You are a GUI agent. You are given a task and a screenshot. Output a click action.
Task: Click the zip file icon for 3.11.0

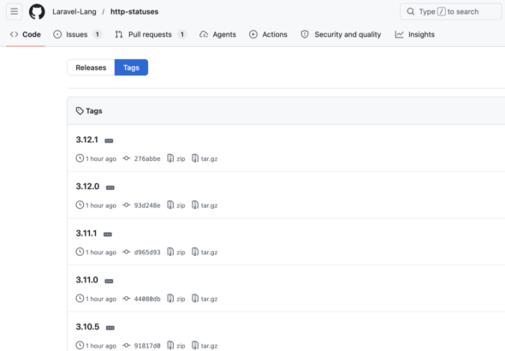170,299
